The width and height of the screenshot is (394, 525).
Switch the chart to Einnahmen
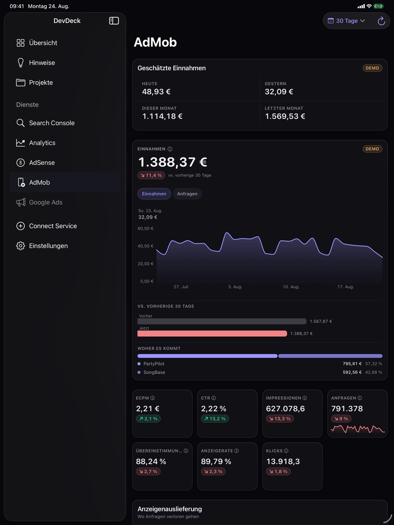click(x=154, y=194)
